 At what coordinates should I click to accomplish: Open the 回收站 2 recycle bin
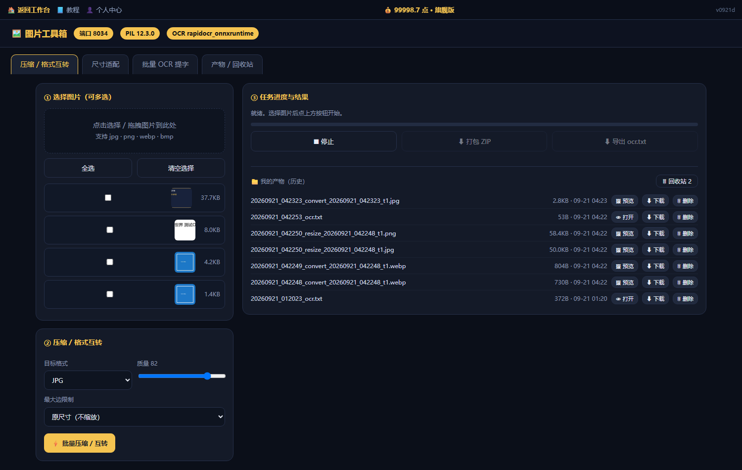(x=677, y=181)
